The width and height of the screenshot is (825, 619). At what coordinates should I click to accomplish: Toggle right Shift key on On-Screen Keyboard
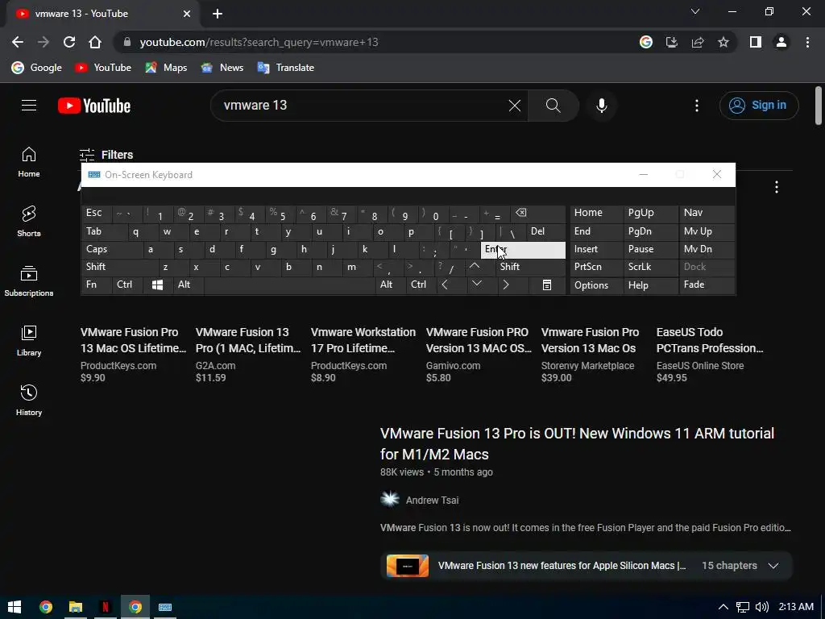(531, 267)
